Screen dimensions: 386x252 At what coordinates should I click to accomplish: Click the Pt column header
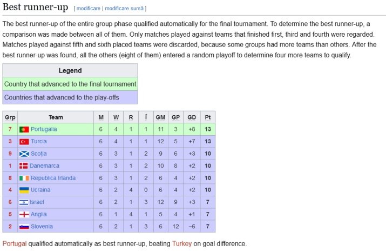coord(208,117)
